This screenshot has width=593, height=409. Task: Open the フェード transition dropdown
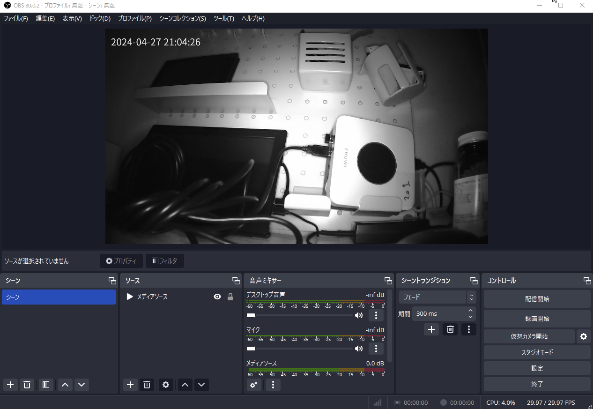(x=437, y=297)
